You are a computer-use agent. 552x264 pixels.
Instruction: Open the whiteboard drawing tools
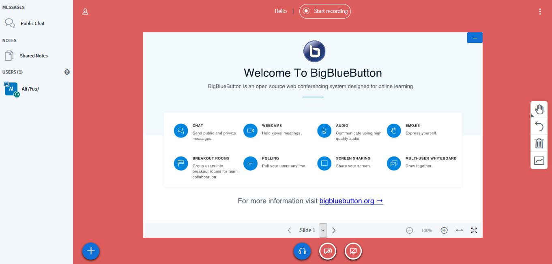pos(539,160)
